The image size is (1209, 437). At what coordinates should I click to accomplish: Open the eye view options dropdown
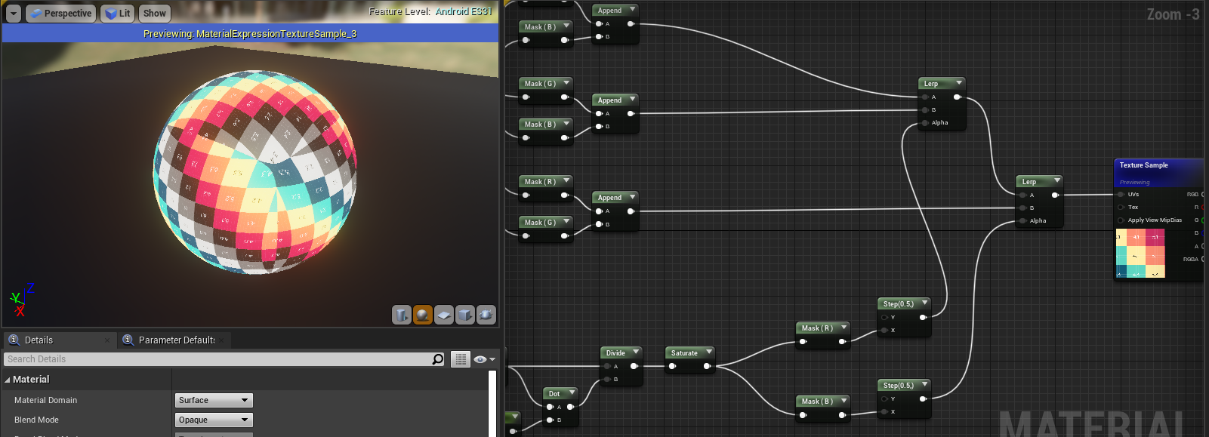[484, 359]
